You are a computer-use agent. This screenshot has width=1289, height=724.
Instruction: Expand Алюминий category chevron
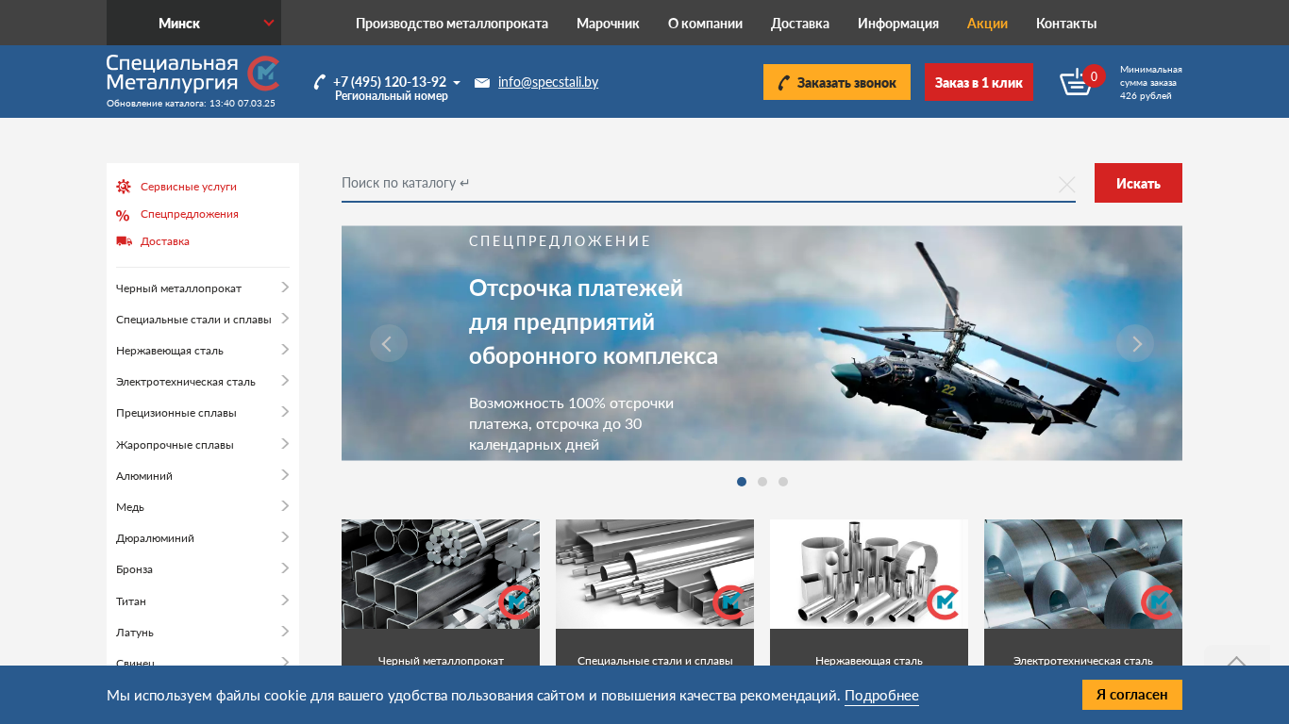click(285, 475)
